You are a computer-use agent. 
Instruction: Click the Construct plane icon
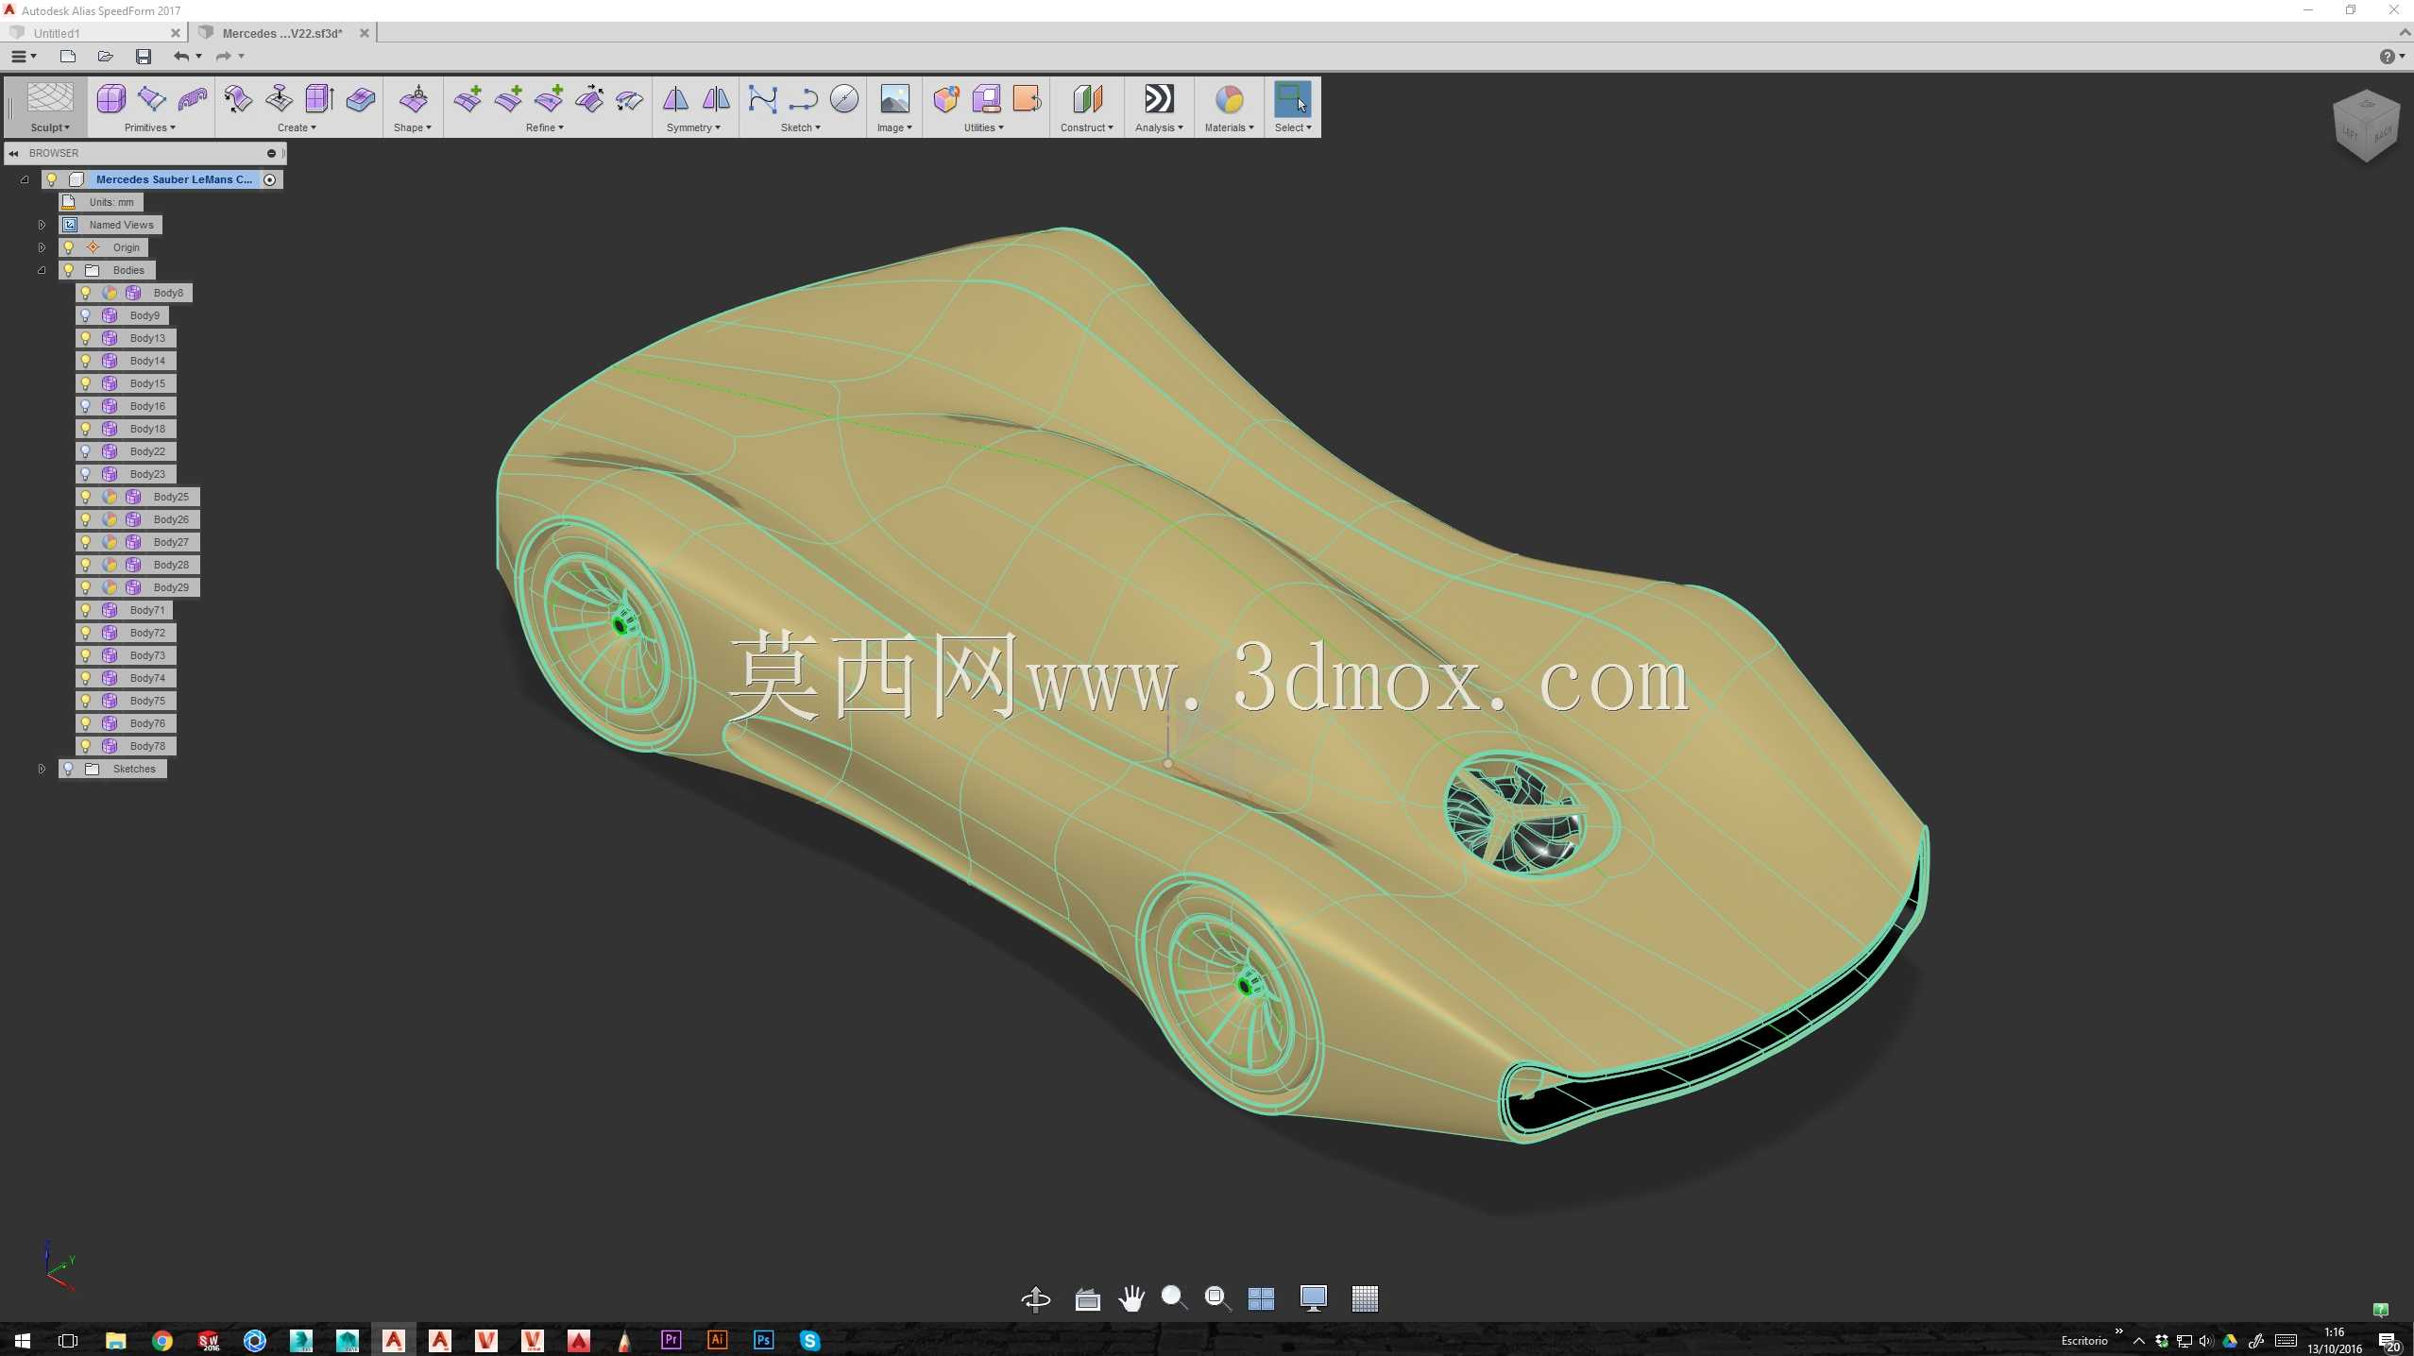[1087, 98]
